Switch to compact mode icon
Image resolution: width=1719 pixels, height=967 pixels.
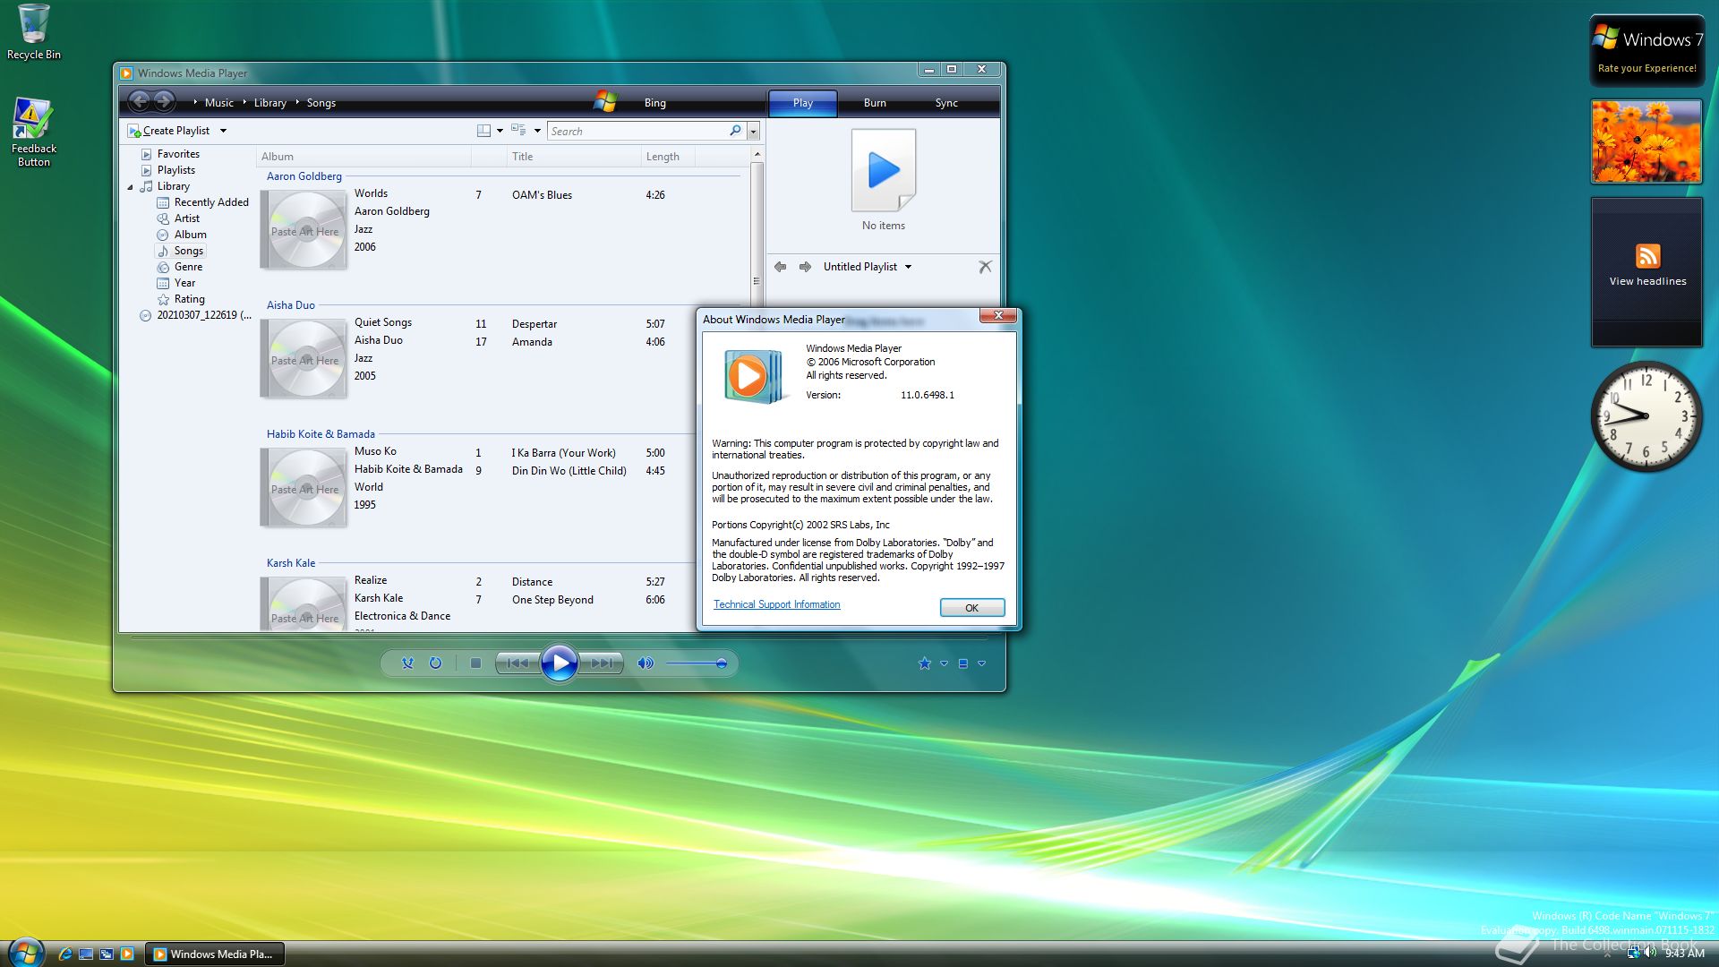tap(963, 663)
